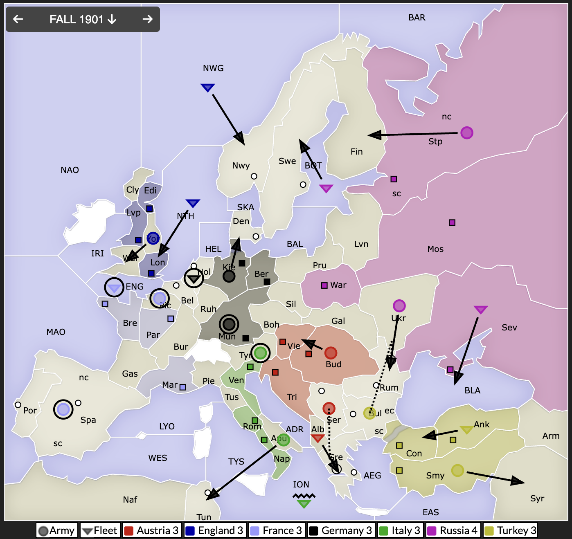Image resolution: width=572 pixels, height=539 pixels.
Task: Select the Italian army in Apu
Action: [283, 440]
